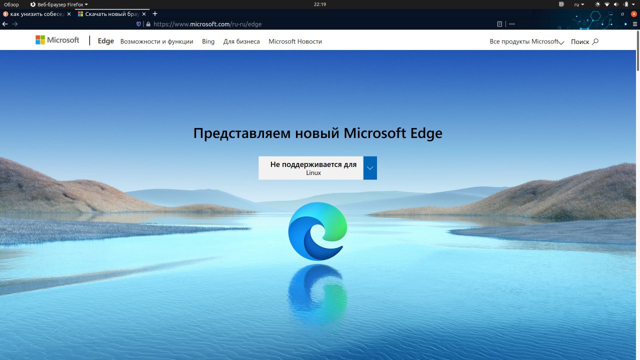Open a new tab with plus button
The width and height of the screenshot is (640, 360).
pyautogui.click(x=155, y=13)
